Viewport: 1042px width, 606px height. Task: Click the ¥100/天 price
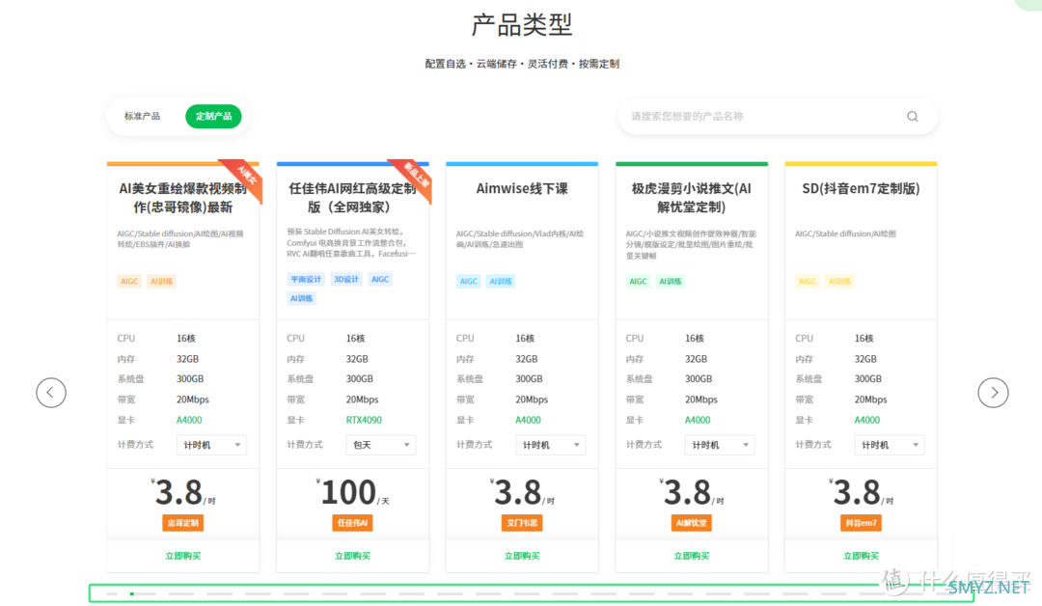click(352, 493)
